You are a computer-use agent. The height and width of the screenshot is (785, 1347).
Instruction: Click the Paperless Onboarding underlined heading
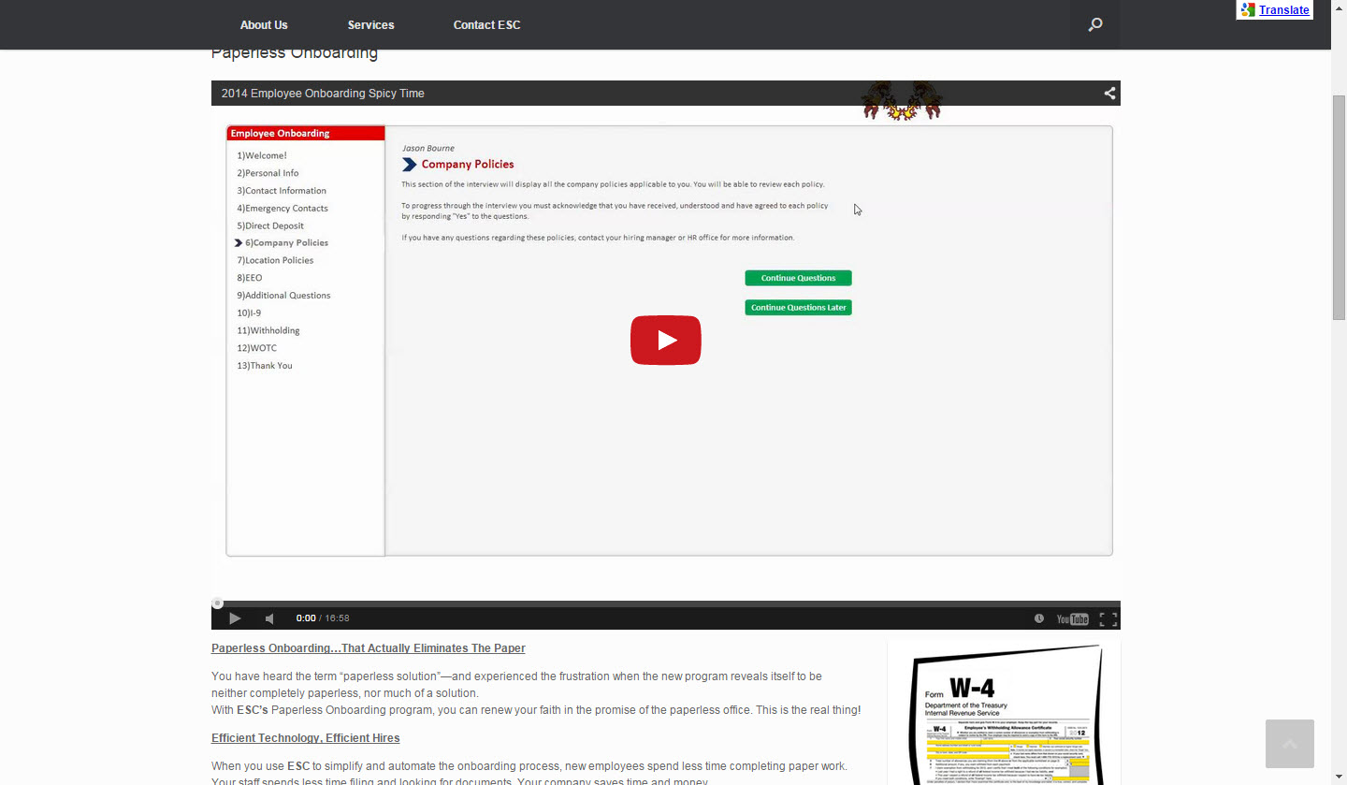(368, 648)
